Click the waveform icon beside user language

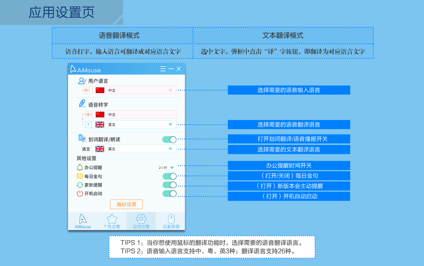(86, 90)
